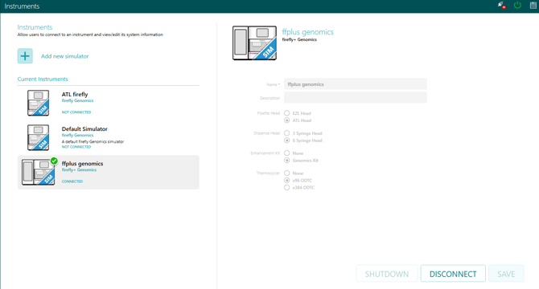Click the connection plug status icon
Viewport: 539px width, 289px height.
pos(501,5)
